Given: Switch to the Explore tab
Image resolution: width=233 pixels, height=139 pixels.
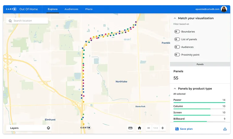Looking at the screenshot, I should (53, 9).
